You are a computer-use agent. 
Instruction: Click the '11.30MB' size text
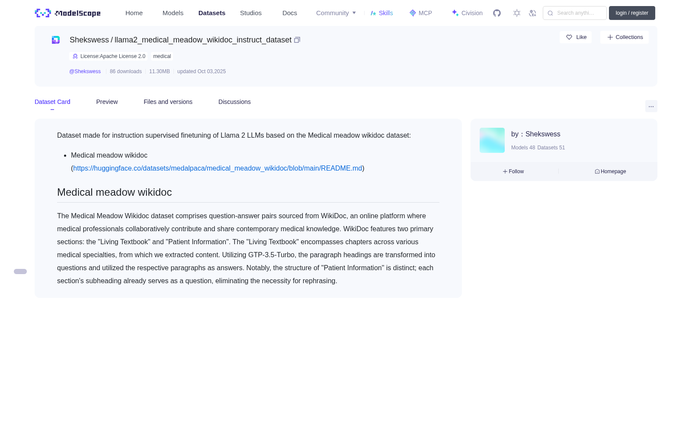(x=160, y=71)
